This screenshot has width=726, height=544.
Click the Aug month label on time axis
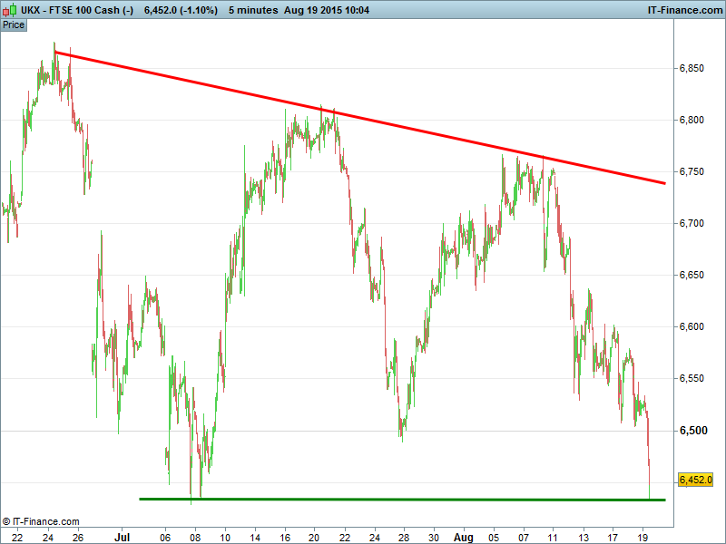[463, 538]
